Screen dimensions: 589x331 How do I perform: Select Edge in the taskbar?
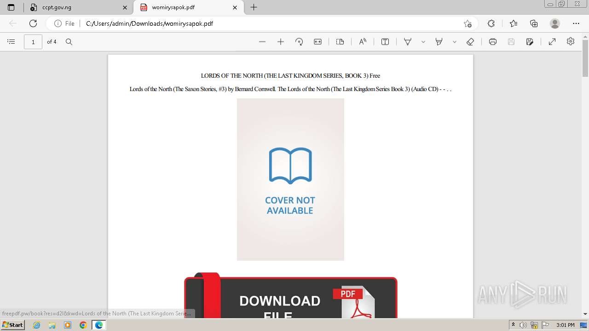coord(98,325)
